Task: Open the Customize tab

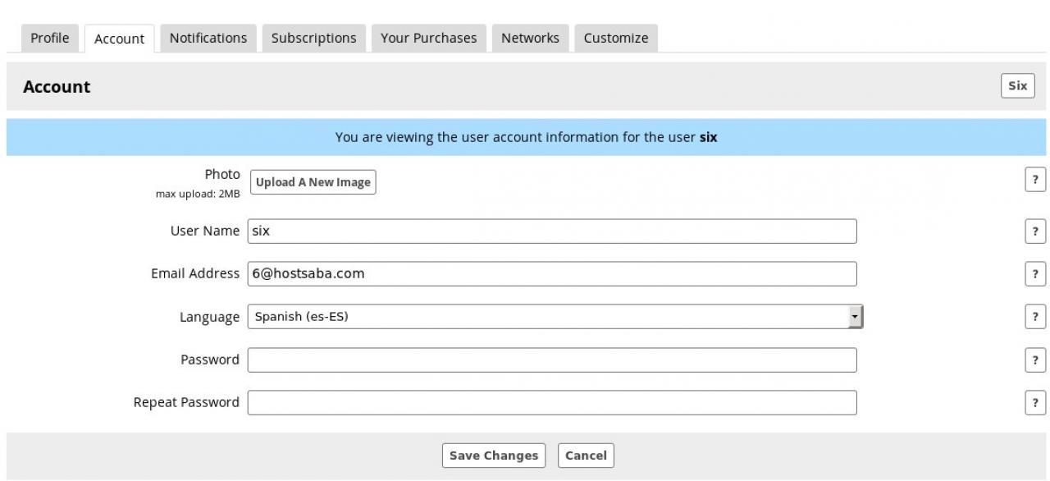Action: point(616,38)
